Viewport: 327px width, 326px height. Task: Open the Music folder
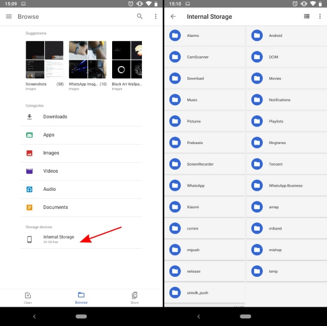click(205, 100)
